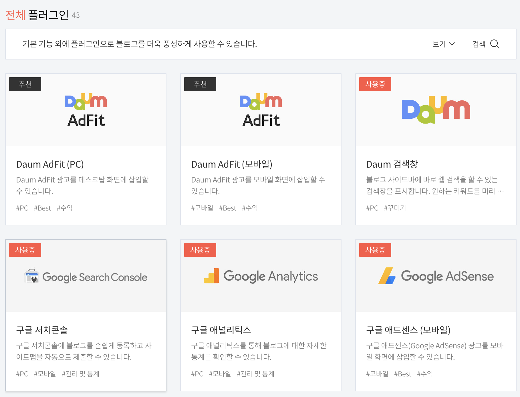Viewport: 520px width, 397px height.
Task: Click description text of Daum 검색창
Action: click(x=435, y=185)
